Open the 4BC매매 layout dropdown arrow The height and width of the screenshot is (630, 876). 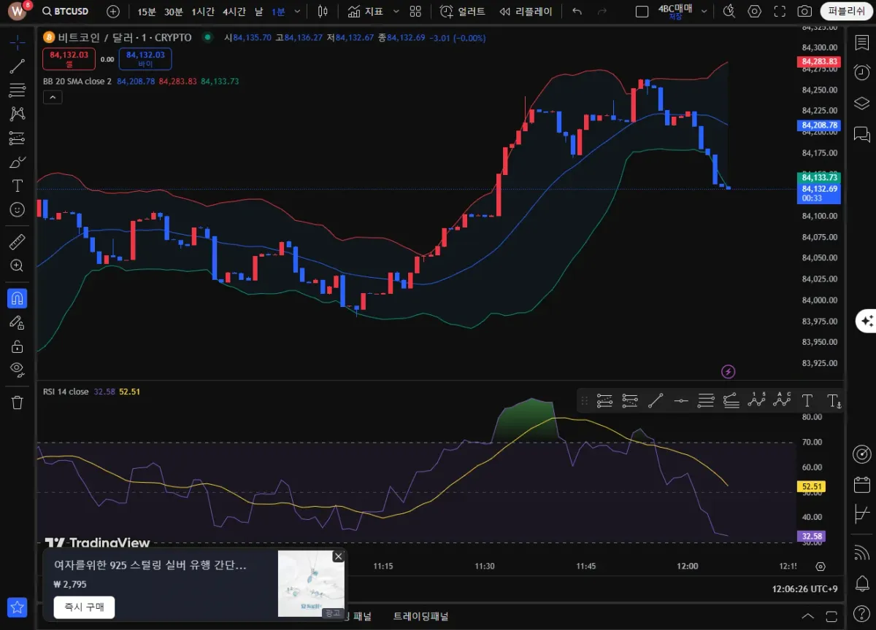point(704,12)
